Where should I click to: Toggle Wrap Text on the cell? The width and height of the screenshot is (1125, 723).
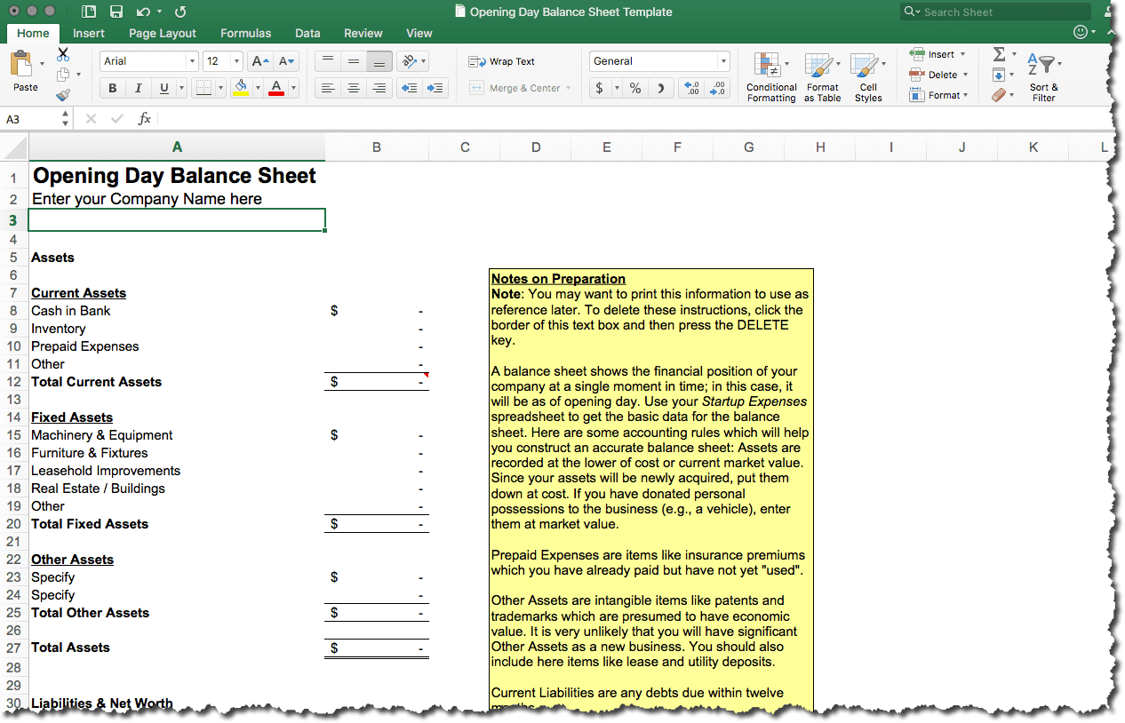click(x=502, y=61)
